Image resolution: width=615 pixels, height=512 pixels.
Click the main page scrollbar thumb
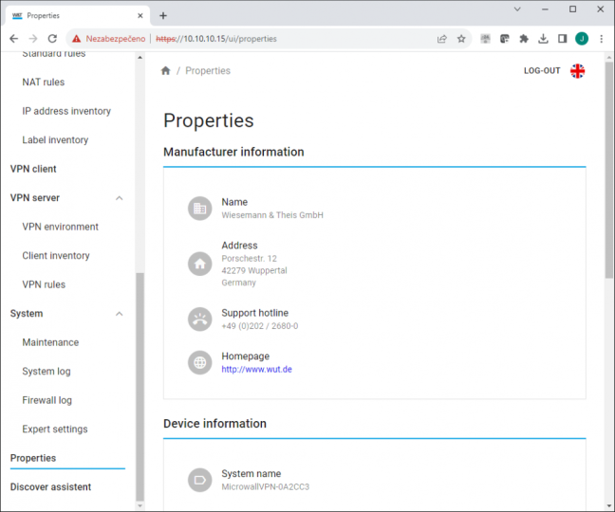pyautogui.click(x=608, y=170)
